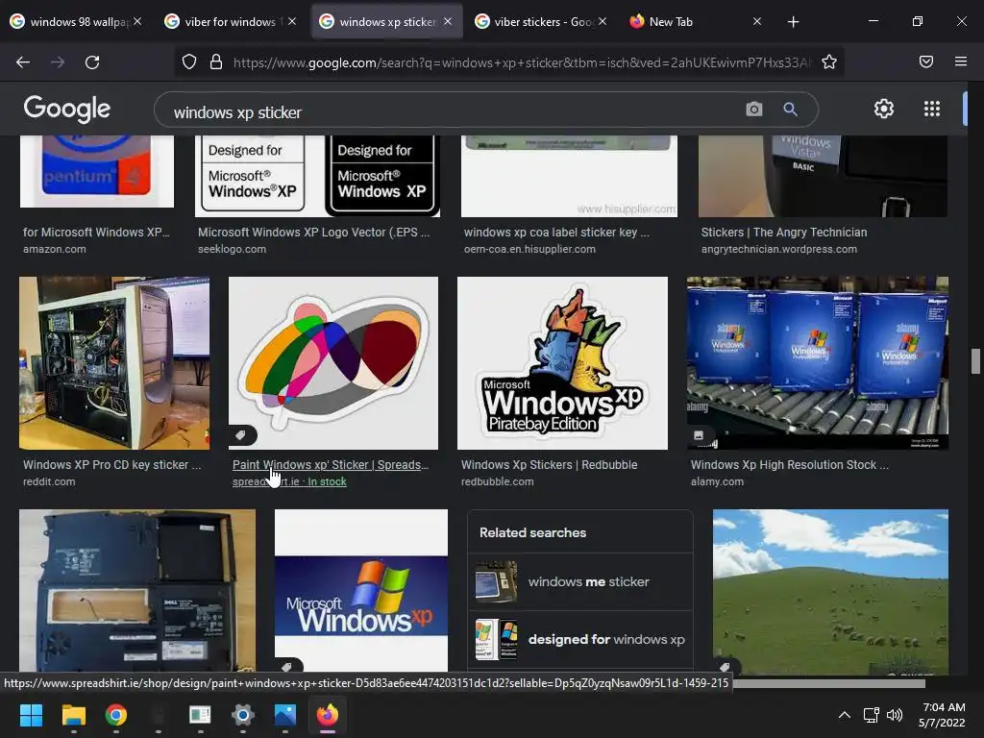Launch Chrome from the taskbar
This screenshot has height=738, width=984.
point(115,715)
